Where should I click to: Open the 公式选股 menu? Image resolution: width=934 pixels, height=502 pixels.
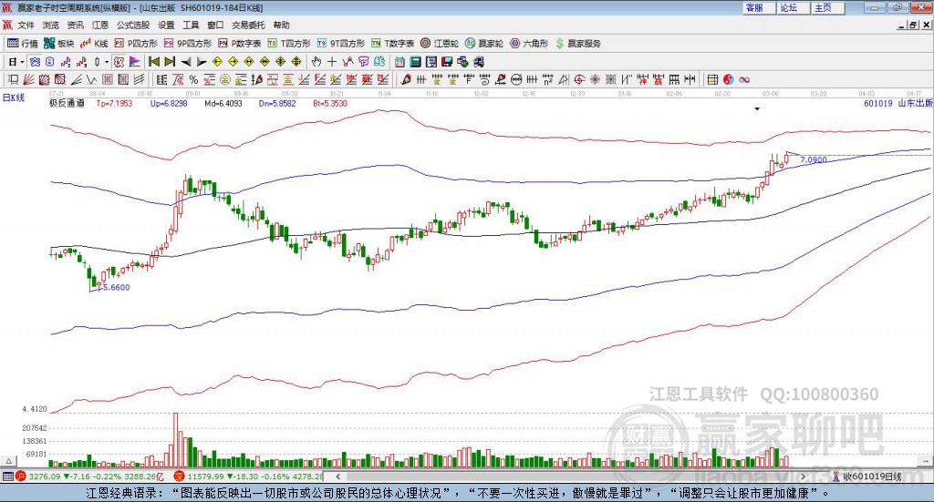(132, 26)
